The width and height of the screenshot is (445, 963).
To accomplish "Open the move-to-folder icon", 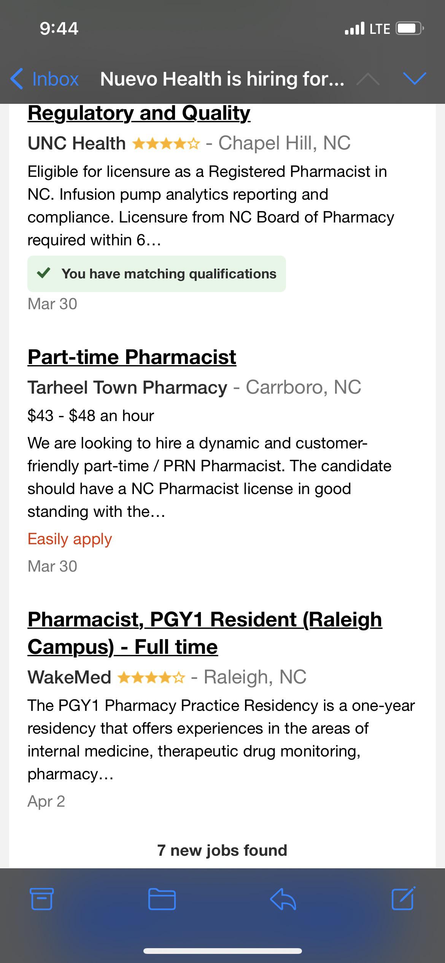I will point(162,899).
